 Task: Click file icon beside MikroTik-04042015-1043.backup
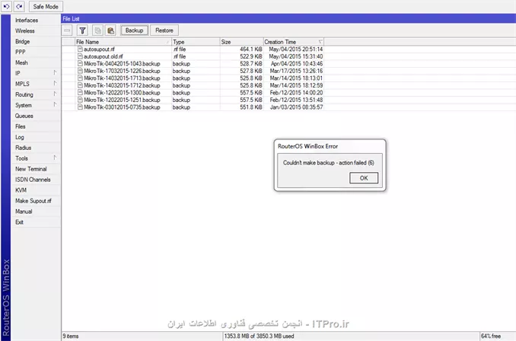(80, 63)
